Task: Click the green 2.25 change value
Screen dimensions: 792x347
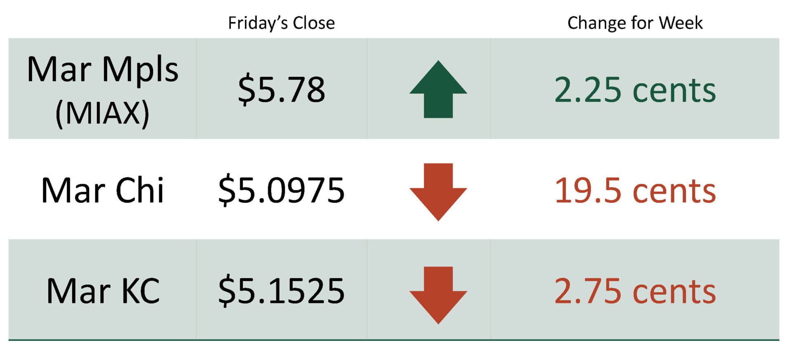Action: point(587,90)
